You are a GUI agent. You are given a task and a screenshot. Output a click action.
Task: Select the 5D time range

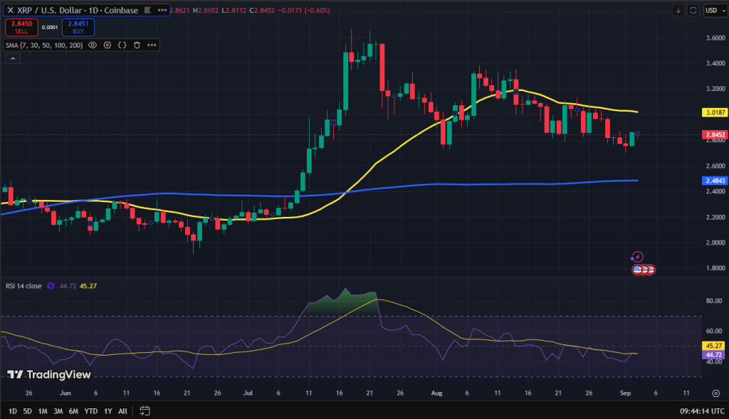tap(28, 411)
